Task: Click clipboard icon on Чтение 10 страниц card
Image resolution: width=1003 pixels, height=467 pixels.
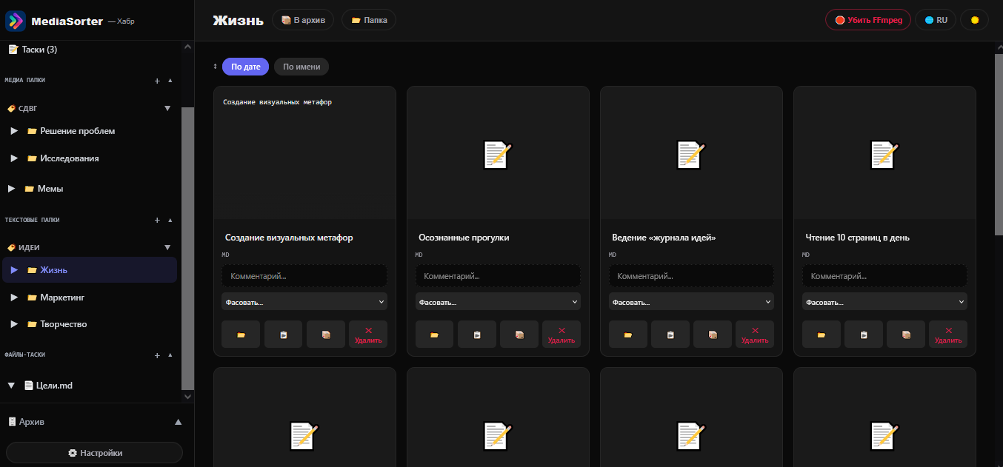Action: (864, 335)
